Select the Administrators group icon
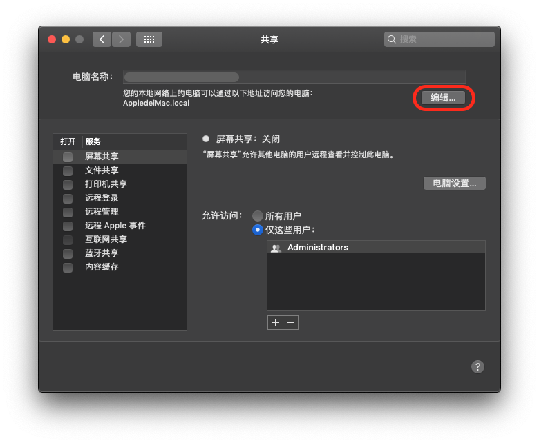Viewport: 539px width, 443px height. click(x=276, y=248)
